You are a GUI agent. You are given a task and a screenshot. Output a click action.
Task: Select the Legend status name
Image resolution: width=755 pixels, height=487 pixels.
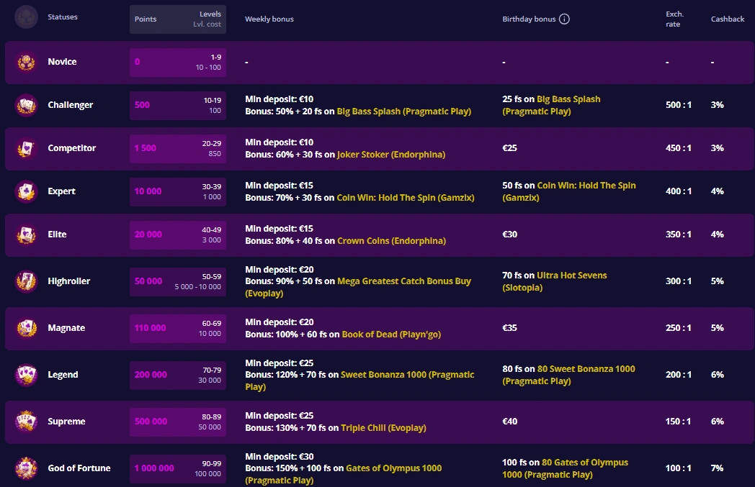pos(63,375)
